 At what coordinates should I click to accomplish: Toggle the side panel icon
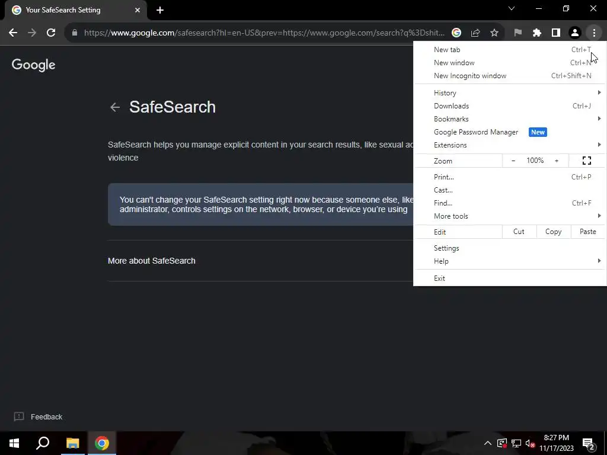(x=556, y=33)
